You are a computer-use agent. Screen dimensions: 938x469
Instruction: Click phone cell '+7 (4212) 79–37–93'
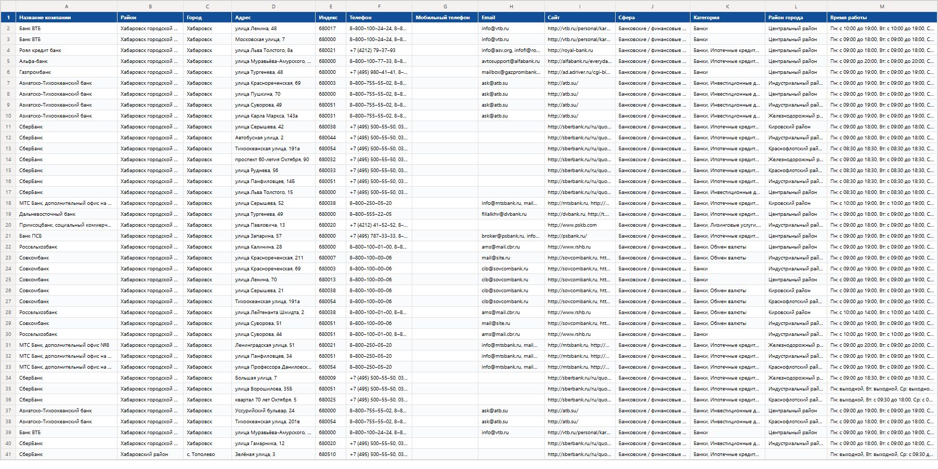379,50
